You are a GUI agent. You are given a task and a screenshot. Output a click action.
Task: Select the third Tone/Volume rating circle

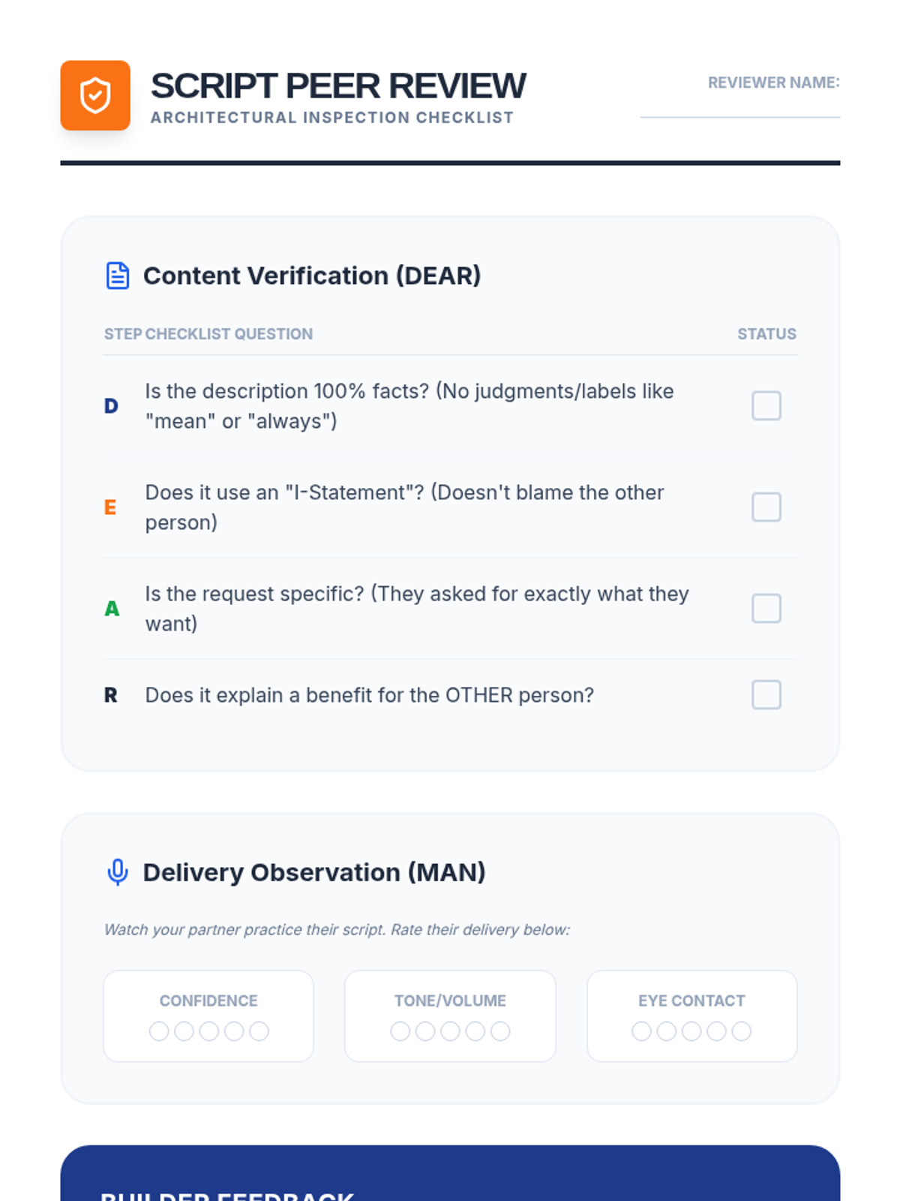450,1031
